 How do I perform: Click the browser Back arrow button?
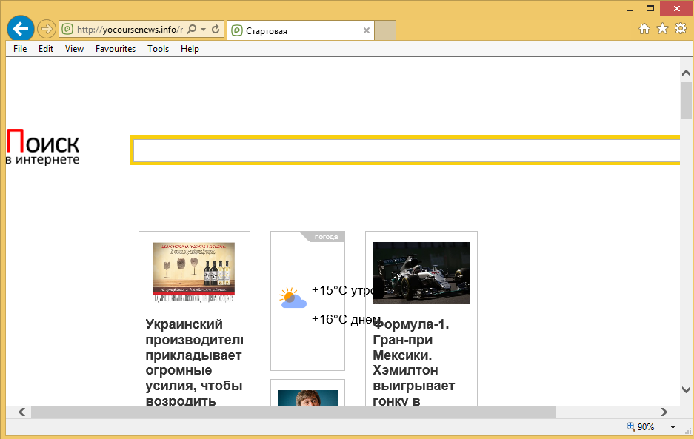tap(20, 29)
